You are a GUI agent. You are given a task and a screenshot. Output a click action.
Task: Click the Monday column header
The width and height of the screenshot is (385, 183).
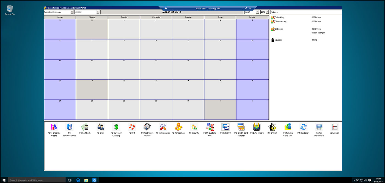coord(92,17)
